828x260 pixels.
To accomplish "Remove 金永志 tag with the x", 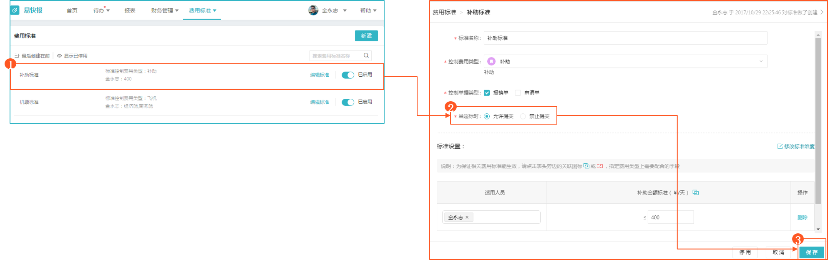I will [467, 217].
